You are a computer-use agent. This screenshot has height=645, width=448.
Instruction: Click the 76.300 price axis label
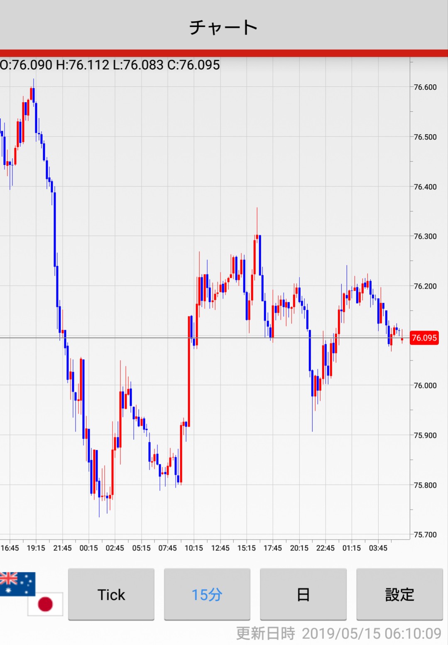(425, 236)
